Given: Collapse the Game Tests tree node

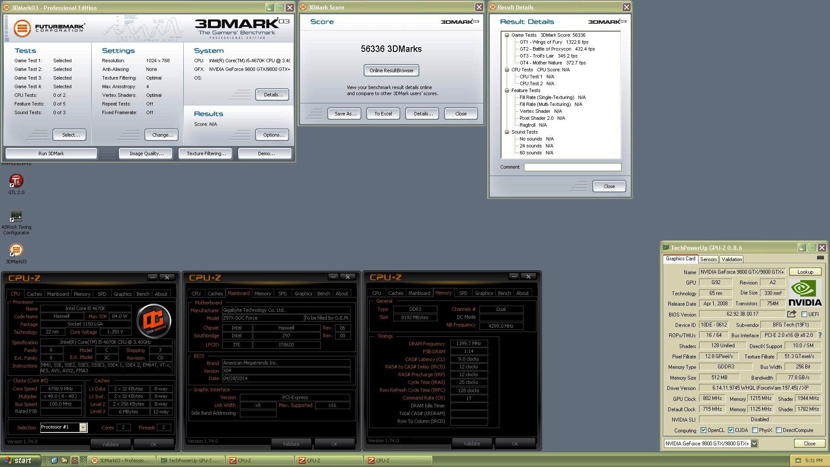Looking at the screenshot, I should click(507, 35).
